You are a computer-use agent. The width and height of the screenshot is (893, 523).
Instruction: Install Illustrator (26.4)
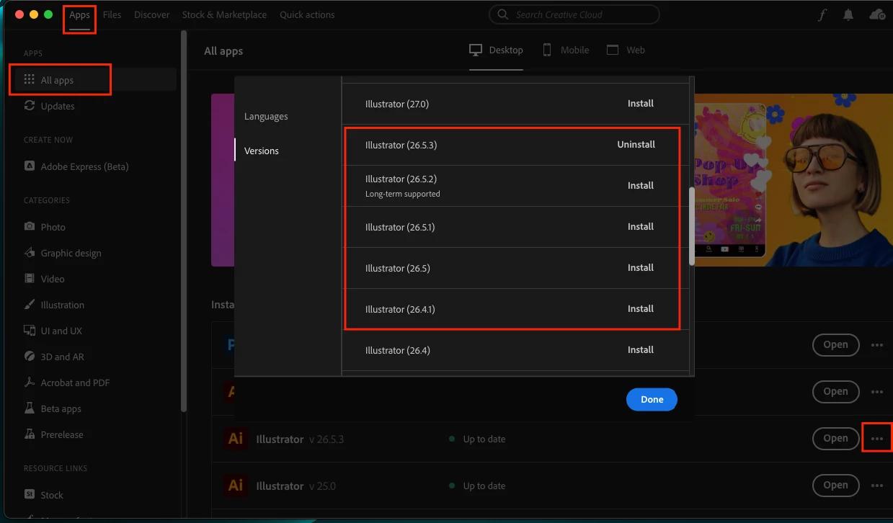(x=640, y=350)
